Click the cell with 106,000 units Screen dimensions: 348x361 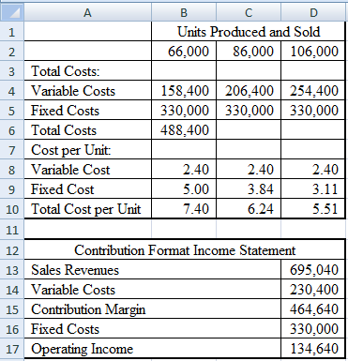tap(313, 51)
